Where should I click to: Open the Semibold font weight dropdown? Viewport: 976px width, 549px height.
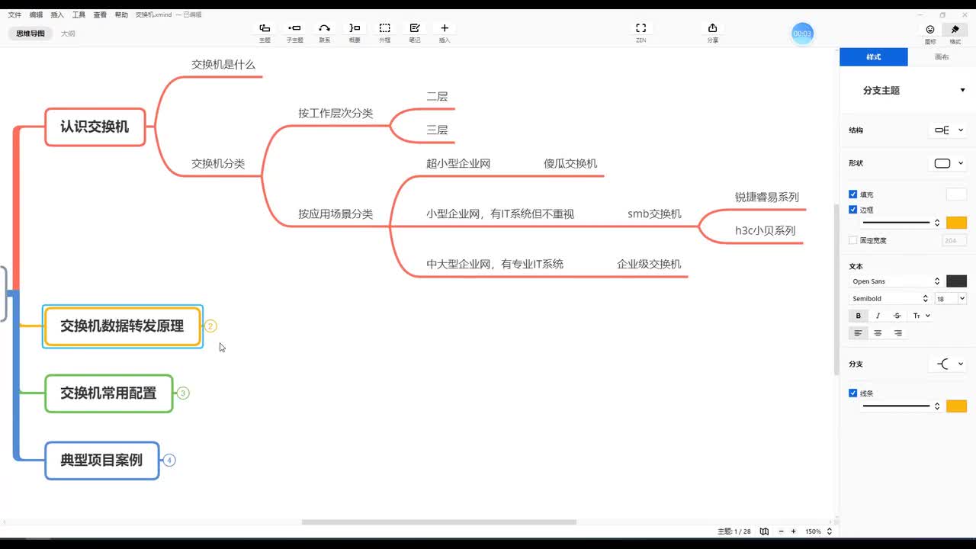(x=890, y=299)
